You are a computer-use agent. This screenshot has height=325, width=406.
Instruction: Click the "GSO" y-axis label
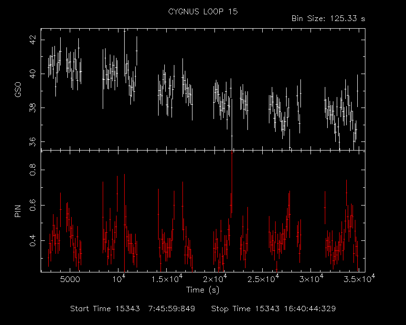(x=18, y=90)
